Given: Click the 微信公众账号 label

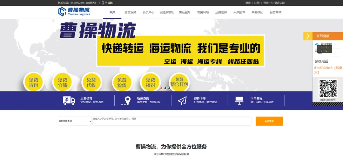Looking at the screenshot, I should 328,100.
